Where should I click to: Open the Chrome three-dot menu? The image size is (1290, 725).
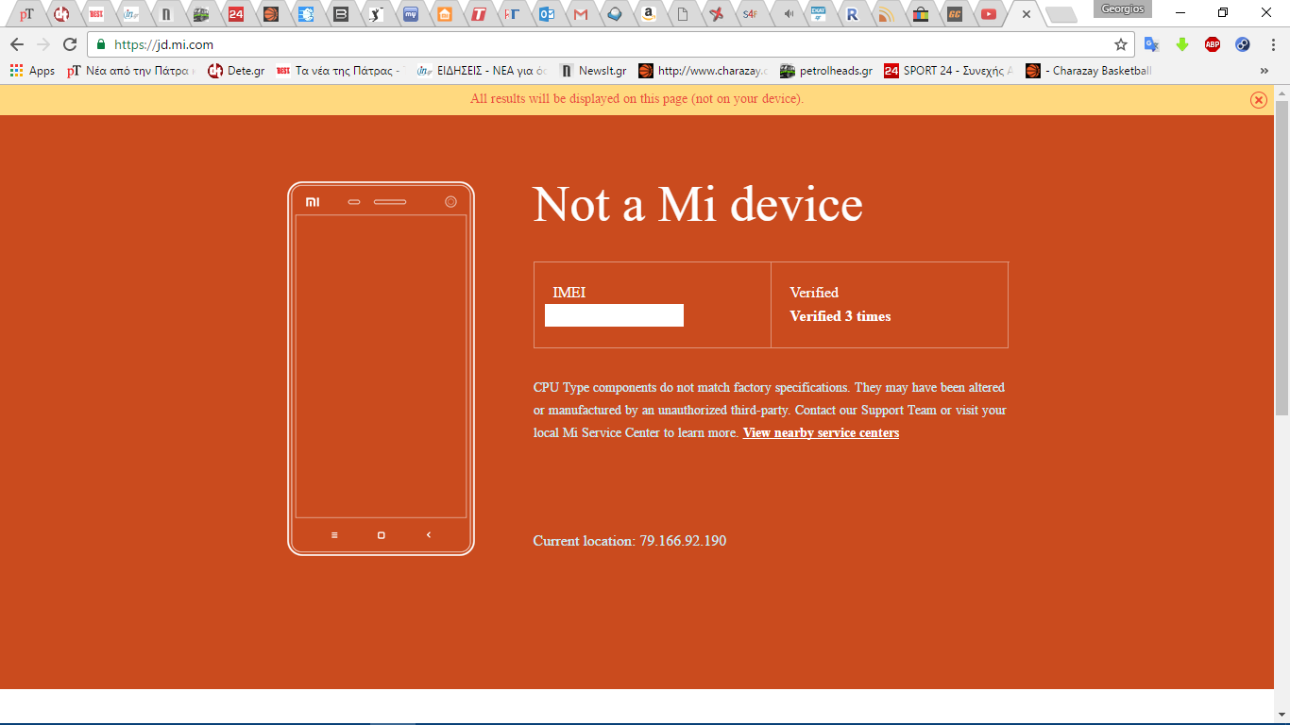[x=1271, y=44]
